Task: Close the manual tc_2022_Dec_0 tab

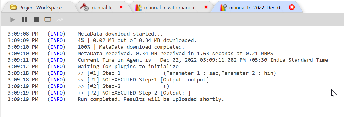Action: coord(292,7)
